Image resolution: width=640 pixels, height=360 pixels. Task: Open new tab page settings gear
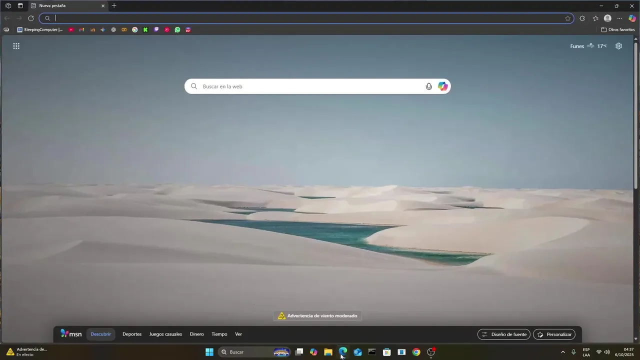tap(618, 46)
